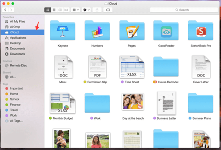Viewport: 221px width, 150px height.
Task: Switch to Cover Flow view
Action: [66, 10]
